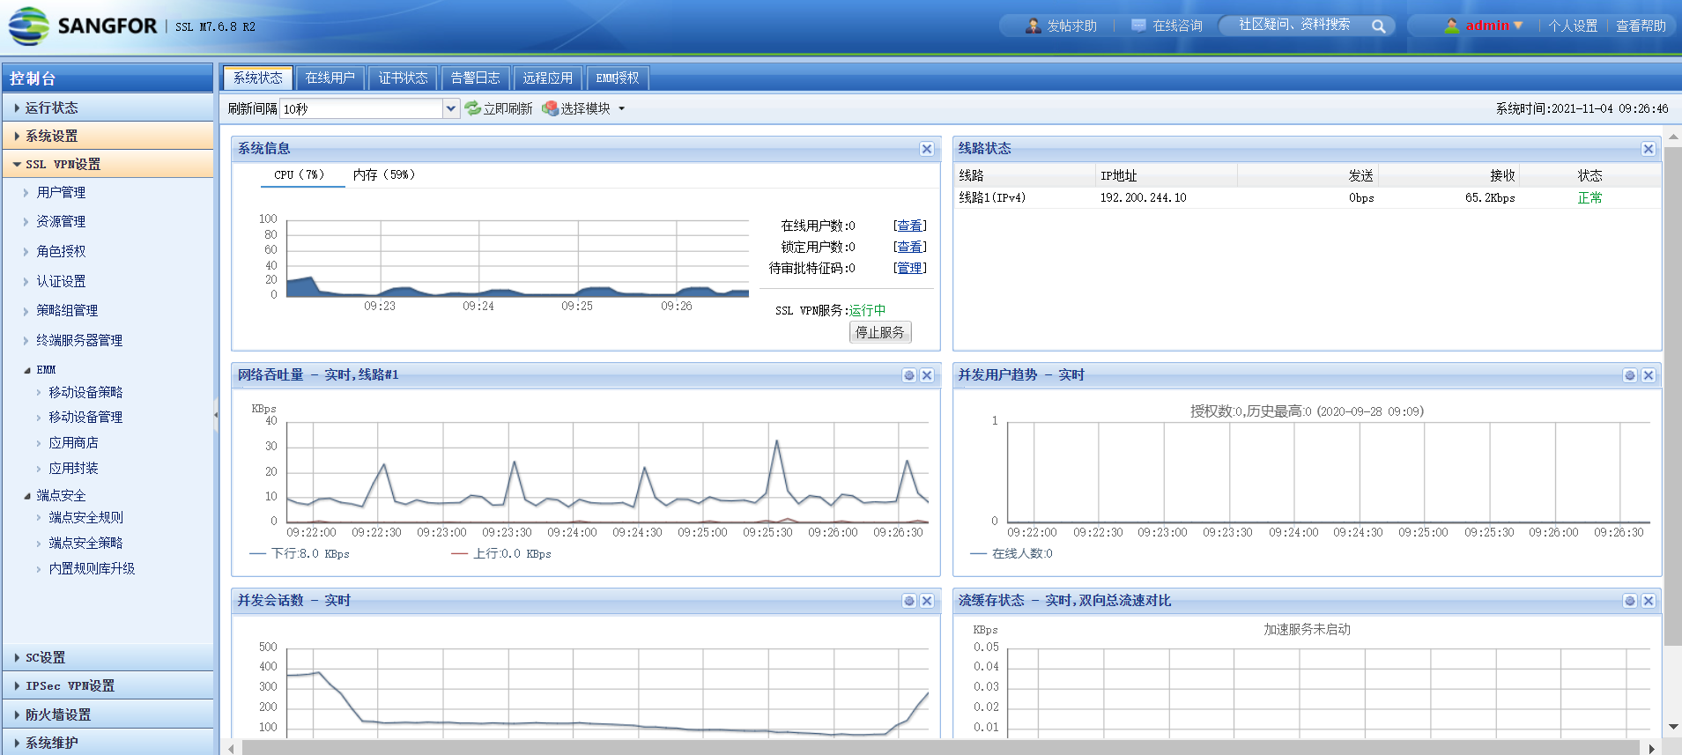The width and height of the screenshot is (1682, 755).
Task: Click the community search magnifier icon
Action: [1379, 26]
